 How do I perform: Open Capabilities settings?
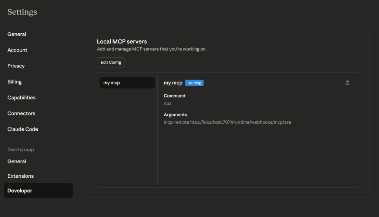(21, 98)
